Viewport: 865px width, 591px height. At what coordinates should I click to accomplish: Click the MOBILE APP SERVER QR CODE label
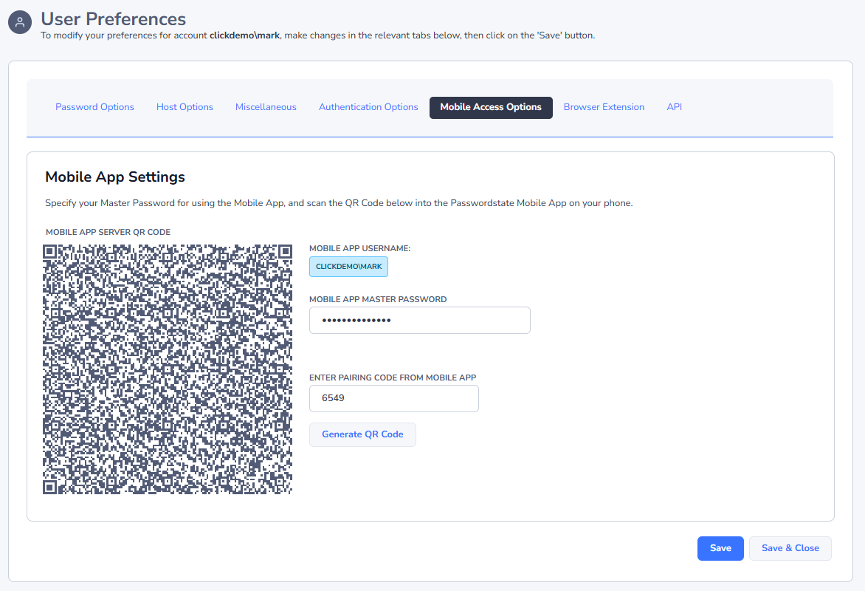pyautogui.click(x=108, y=232)
